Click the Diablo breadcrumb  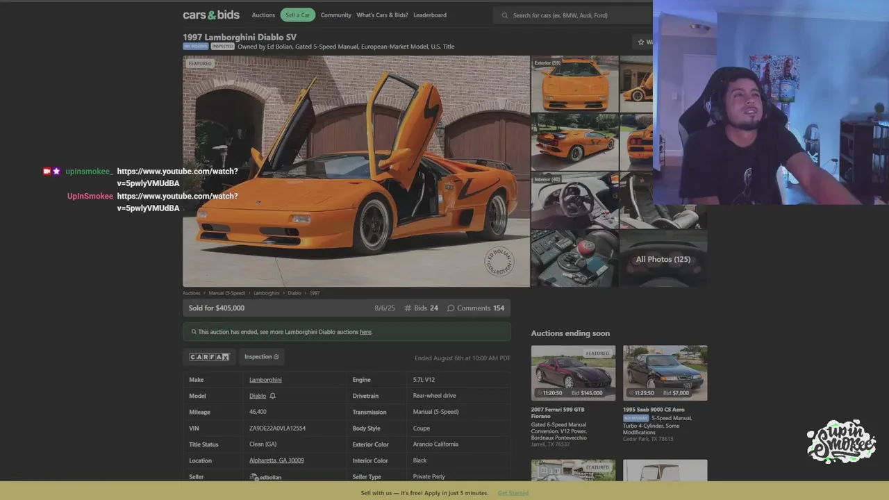pos(294,293)
